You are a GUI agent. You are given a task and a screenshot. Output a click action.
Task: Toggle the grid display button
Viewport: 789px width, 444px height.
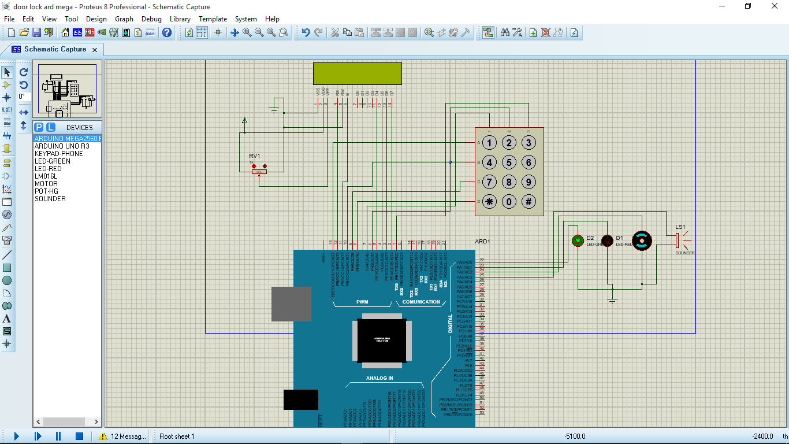click(202, 32)
